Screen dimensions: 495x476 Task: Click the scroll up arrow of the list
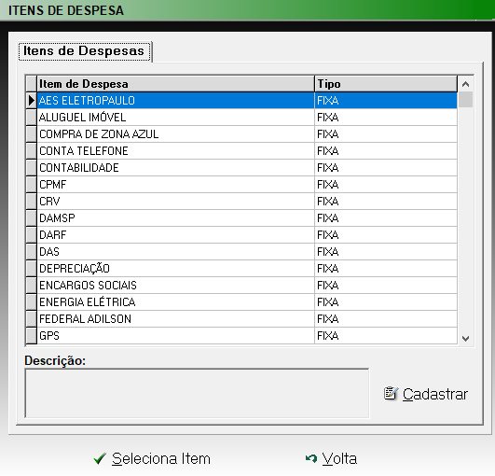click(465, 84)
